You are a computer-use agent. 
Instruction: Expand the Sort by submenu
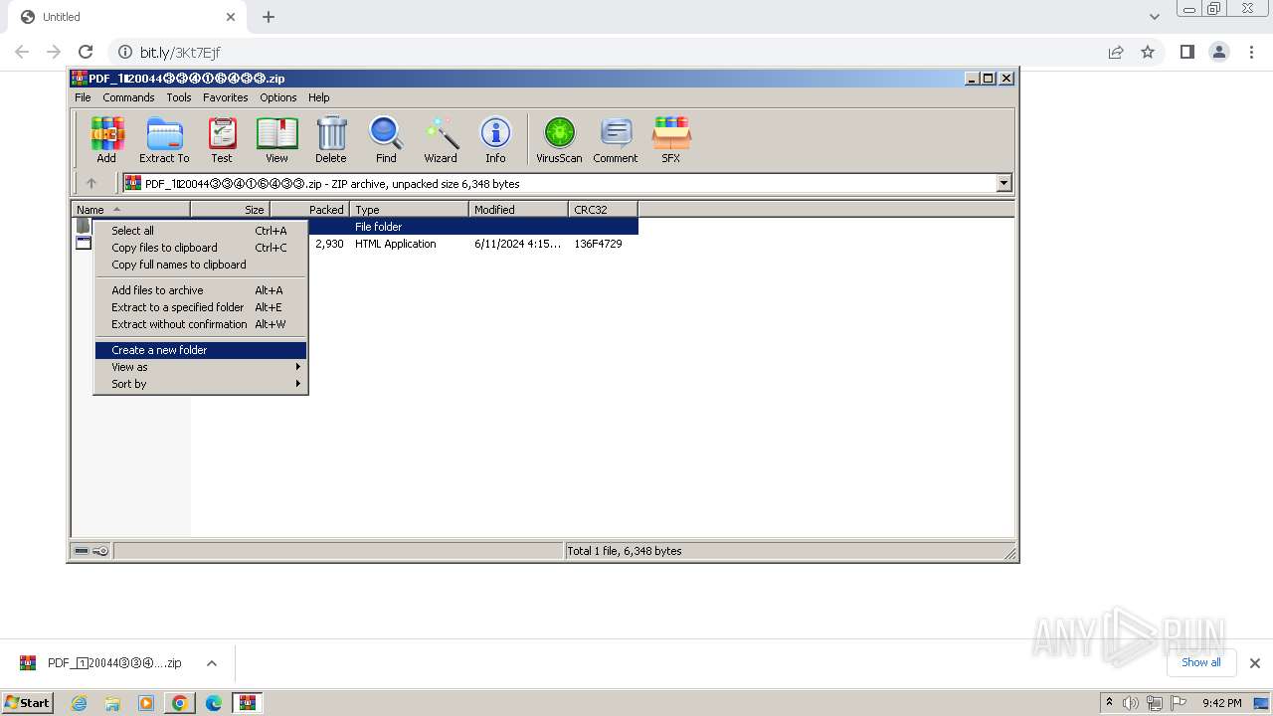(x=201, y=384)
